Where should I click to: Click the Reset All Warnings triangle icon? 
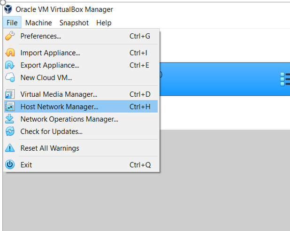(x=10, y=148)
